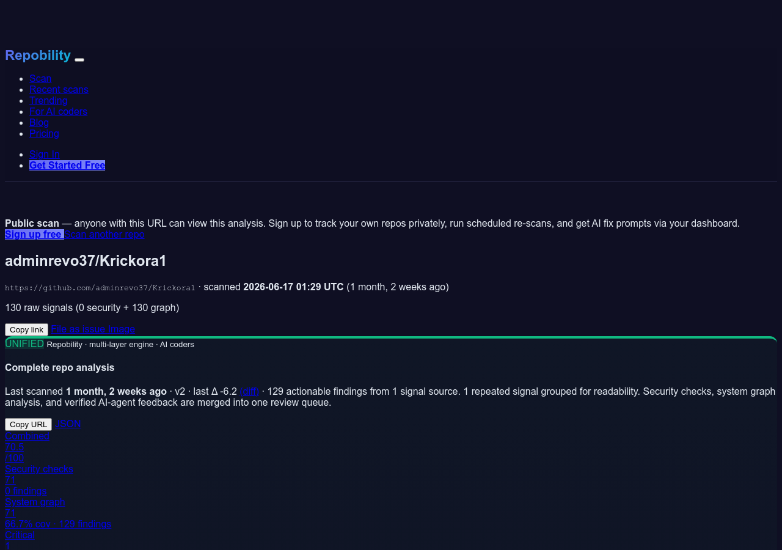Visit For AI coders page
Viewport: 782px width, 550px height.
[58, 111]
